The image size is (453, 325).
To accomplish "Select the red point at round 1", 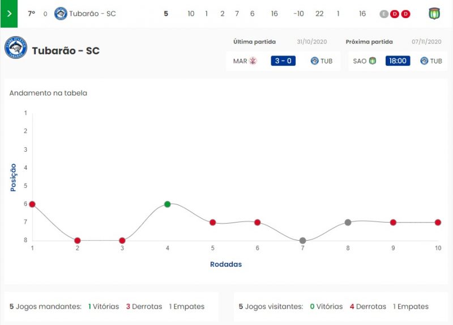I will (32, 204).
